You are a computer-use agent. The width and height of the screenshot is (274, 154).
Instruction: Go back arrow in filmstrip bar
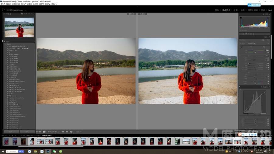click(12, 135)
